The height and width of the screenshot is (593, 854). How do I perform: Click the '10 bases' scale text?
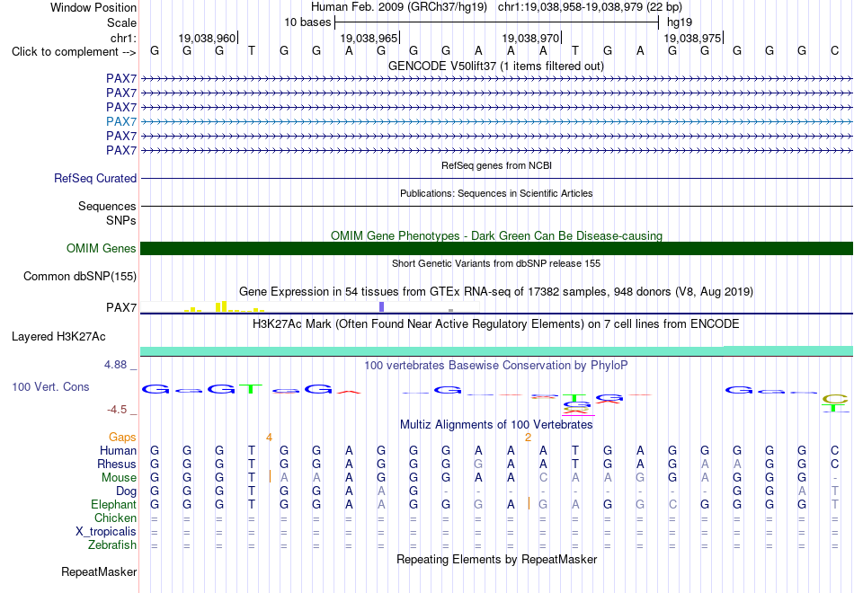pos(307,22)
